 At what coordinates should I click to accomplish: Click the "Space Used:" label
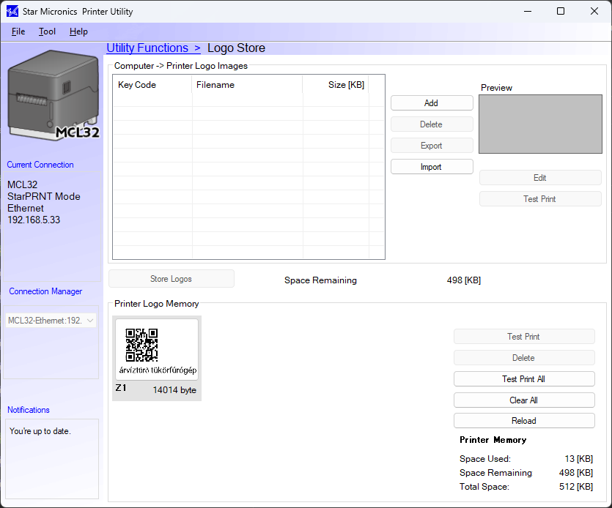pyautogui.click(x=485, y=459)
